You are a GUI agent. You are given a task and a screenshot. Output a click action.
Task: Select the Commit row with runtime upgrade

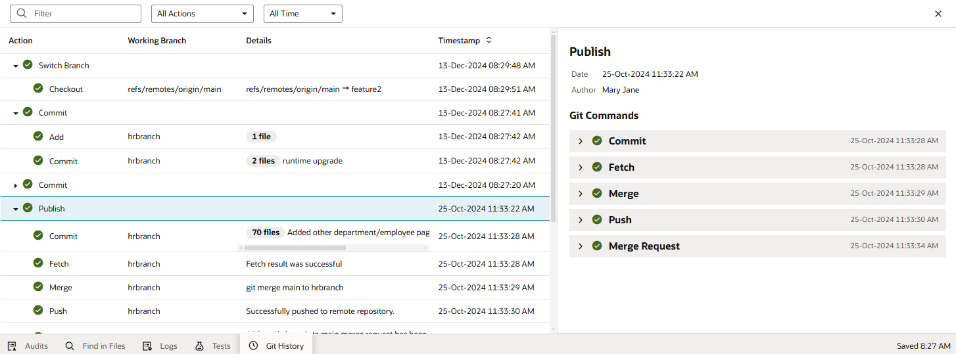275,161
